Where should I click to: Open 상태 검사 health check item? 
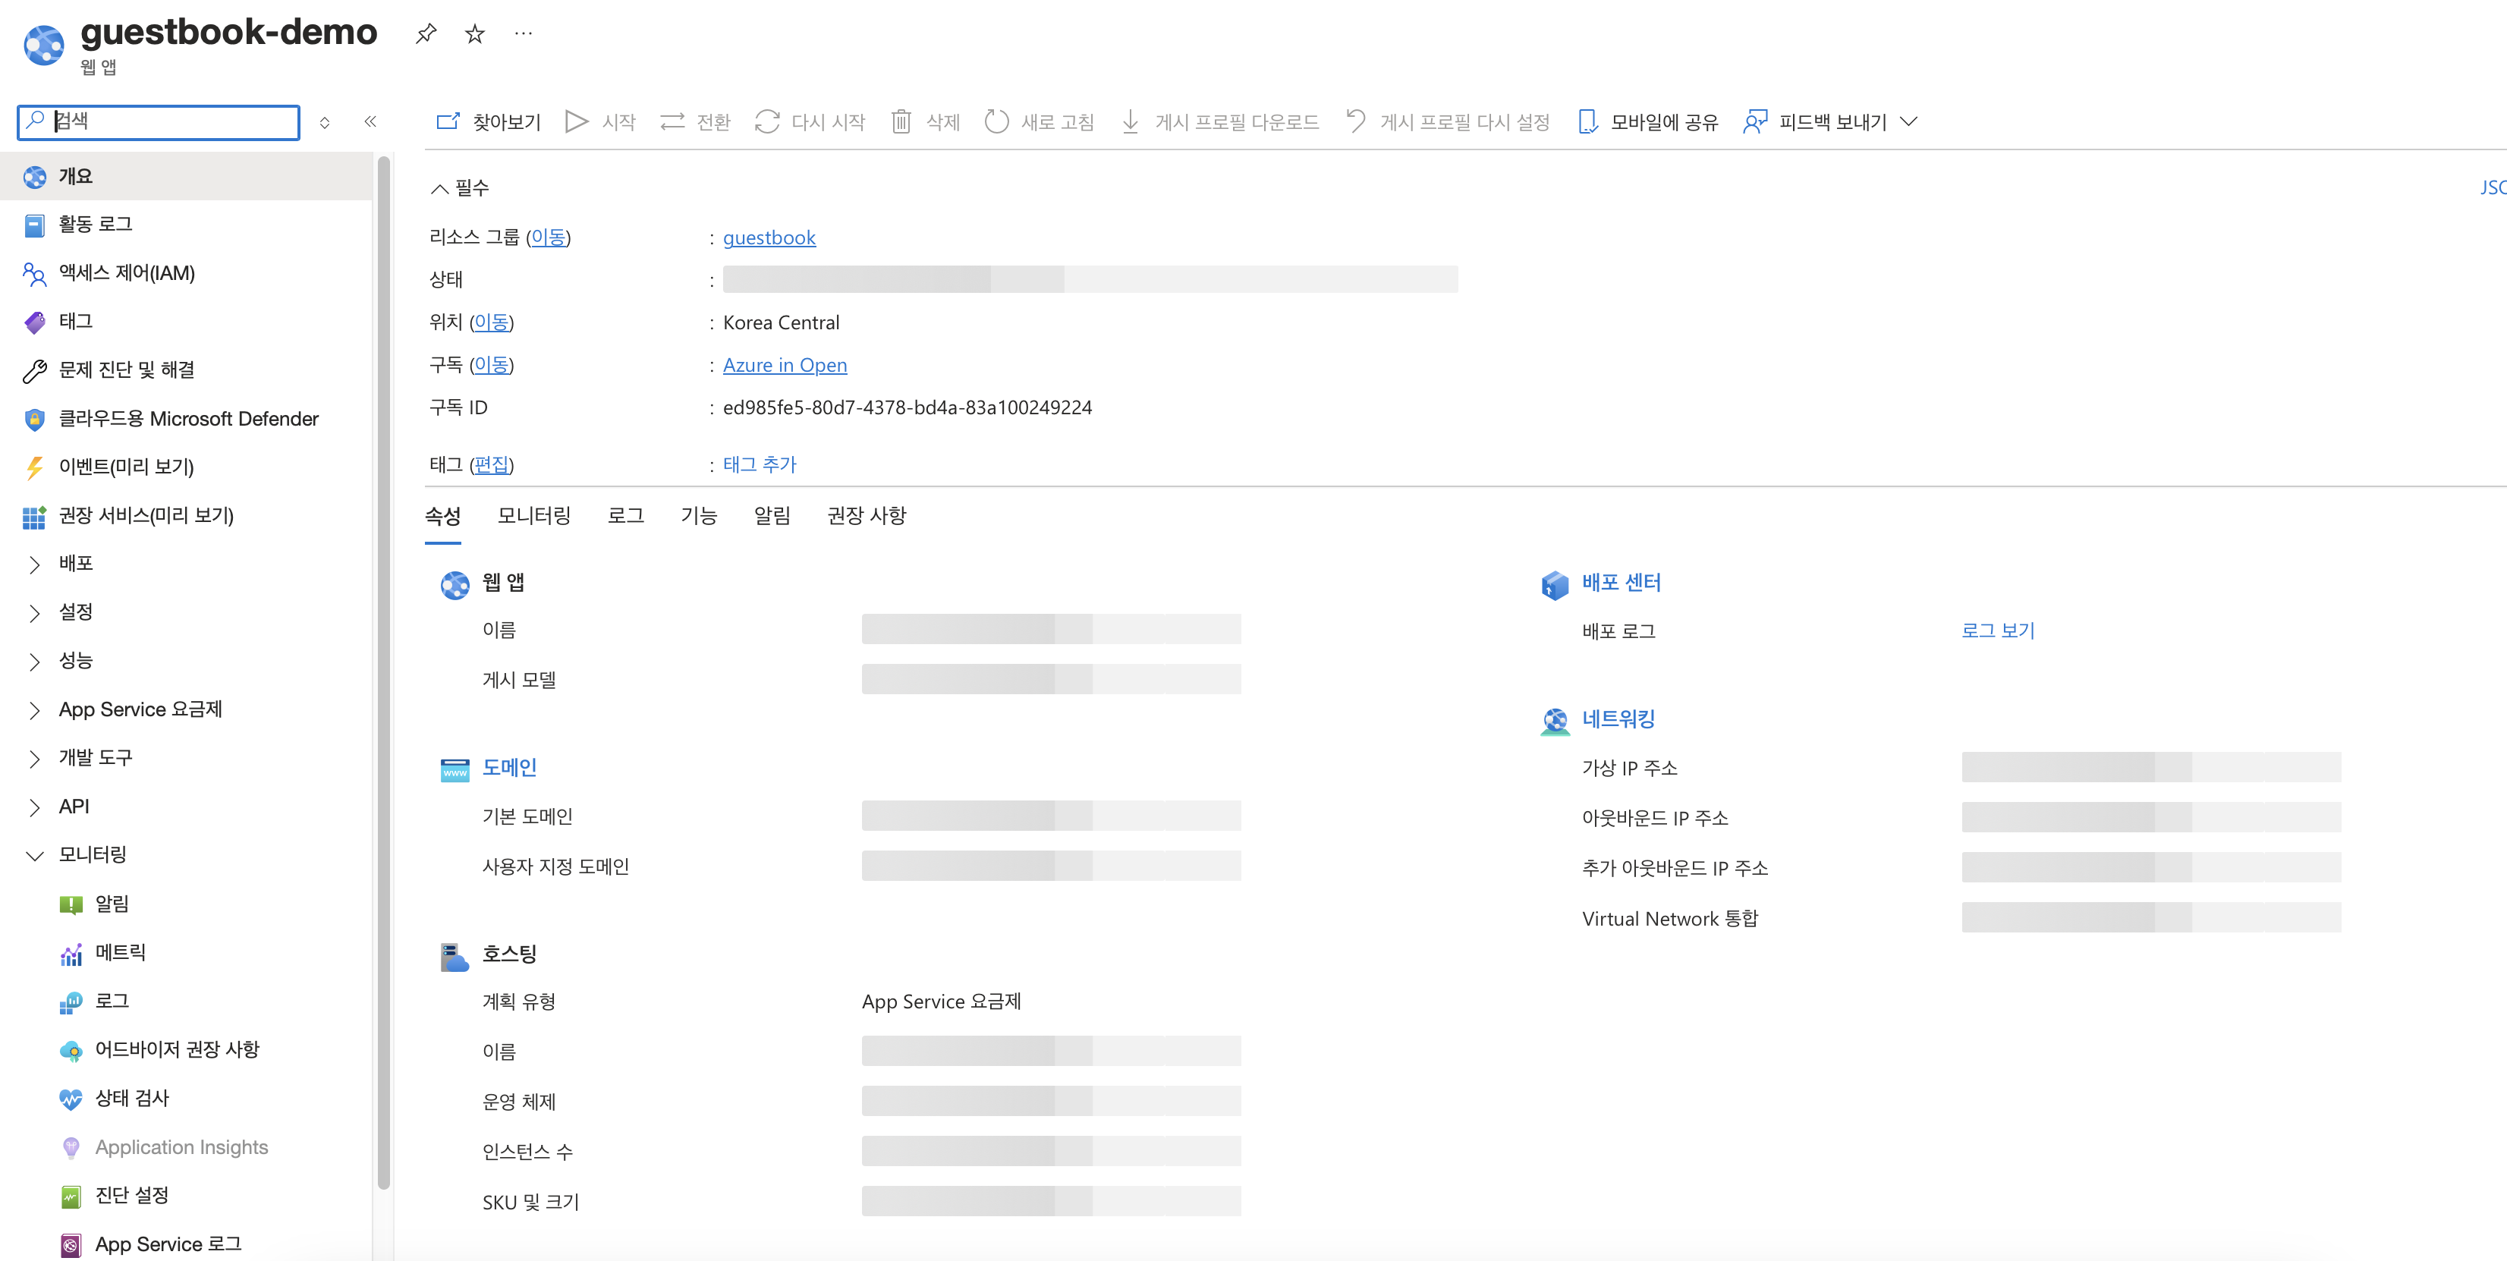click(131, 1098)
